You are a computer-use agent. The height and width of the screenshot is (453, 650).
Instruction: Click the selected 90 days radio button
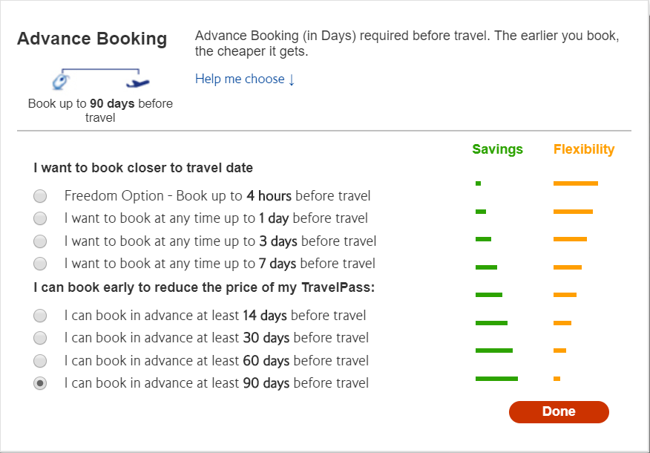[40, 383]
